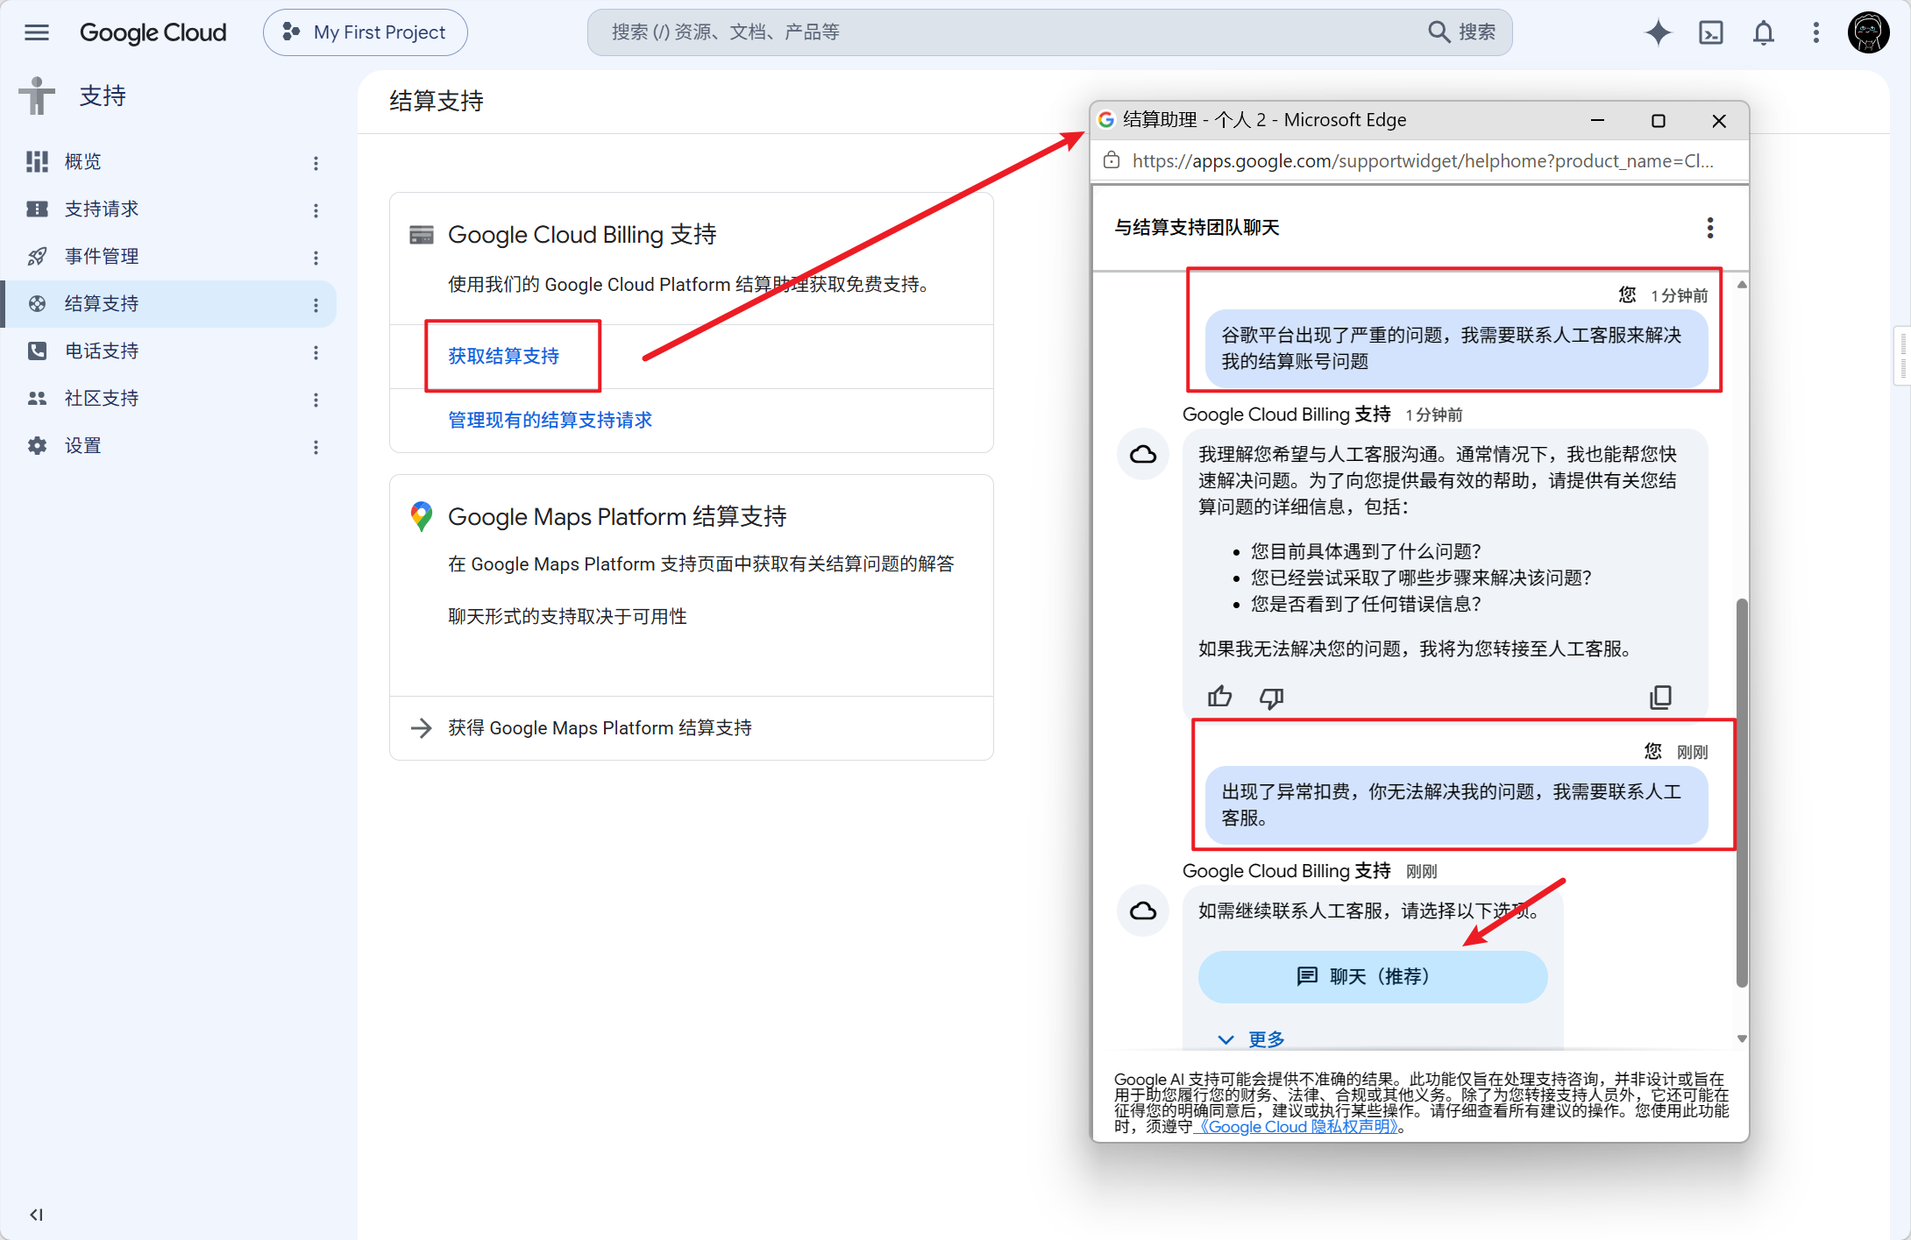Click the arrow icon before 获得 Google Maps
This screenshot has height=1240, width=1911.
[x=422, y=727]
